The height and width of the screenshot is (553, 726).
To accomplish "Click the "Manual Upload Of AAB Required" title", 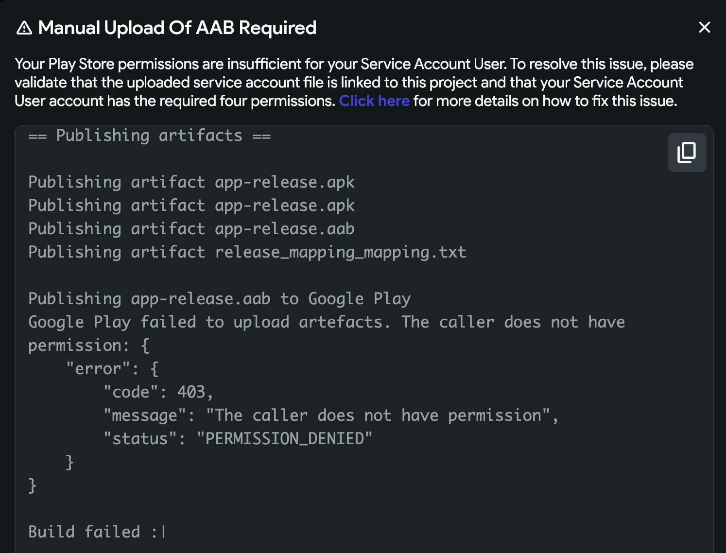I will coord(177,28).
